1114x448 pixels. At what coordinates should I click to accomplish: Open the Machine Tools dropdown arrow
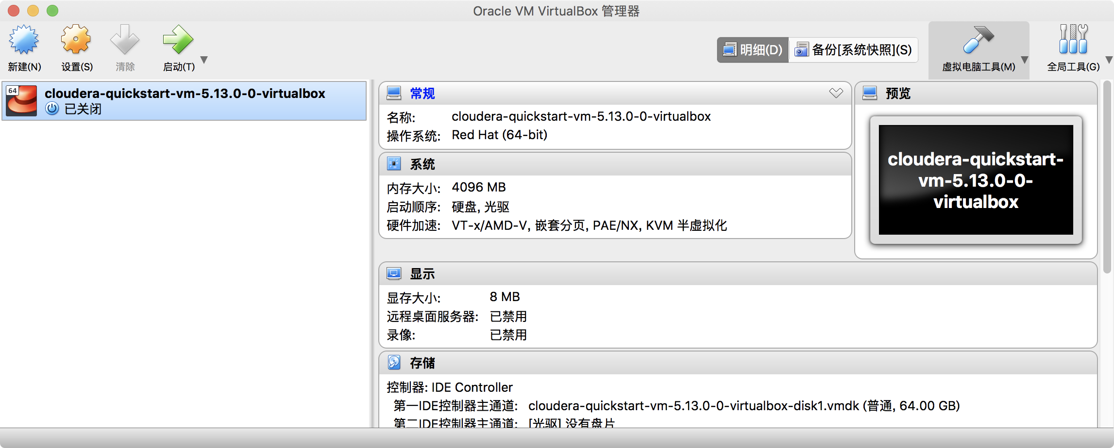point(1025,60)
